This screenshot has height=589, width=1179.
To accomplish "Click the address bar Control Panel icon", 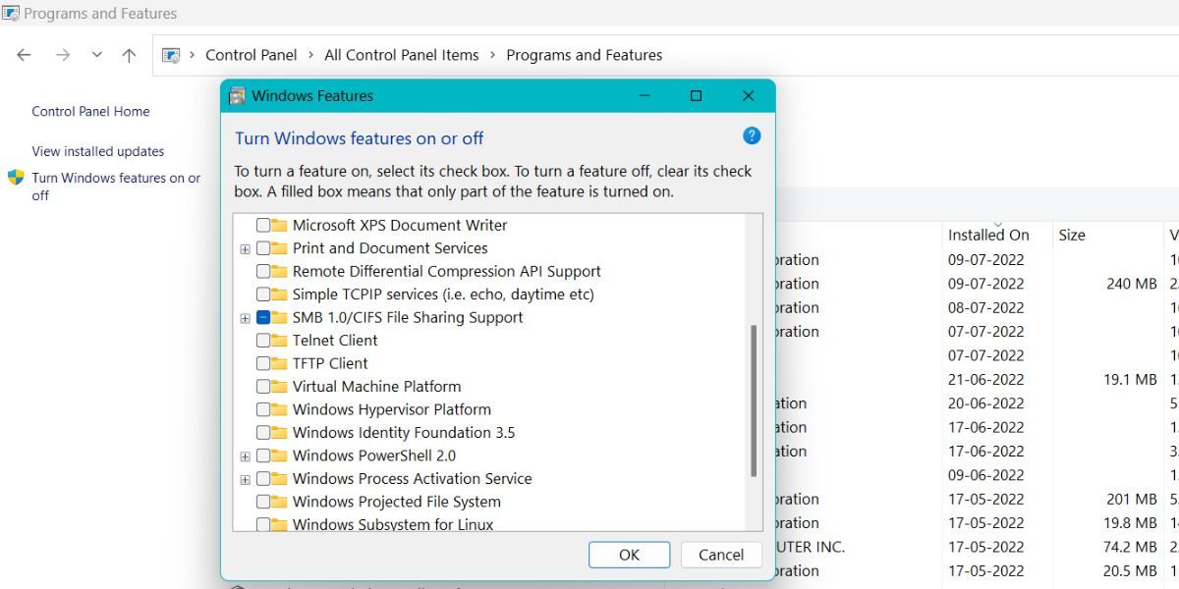I will 171,55.
